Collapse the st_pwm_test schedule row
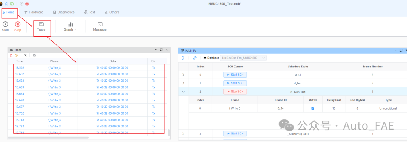This screenshot has height=142, width=407. tap(184, 92)
